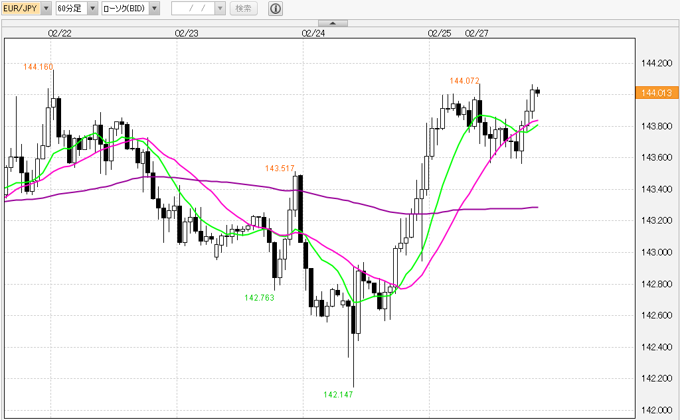Viewport: 680px width, 420px height.
Task: Click the 143.200 price axis label
Action: [x=657, y=221]
